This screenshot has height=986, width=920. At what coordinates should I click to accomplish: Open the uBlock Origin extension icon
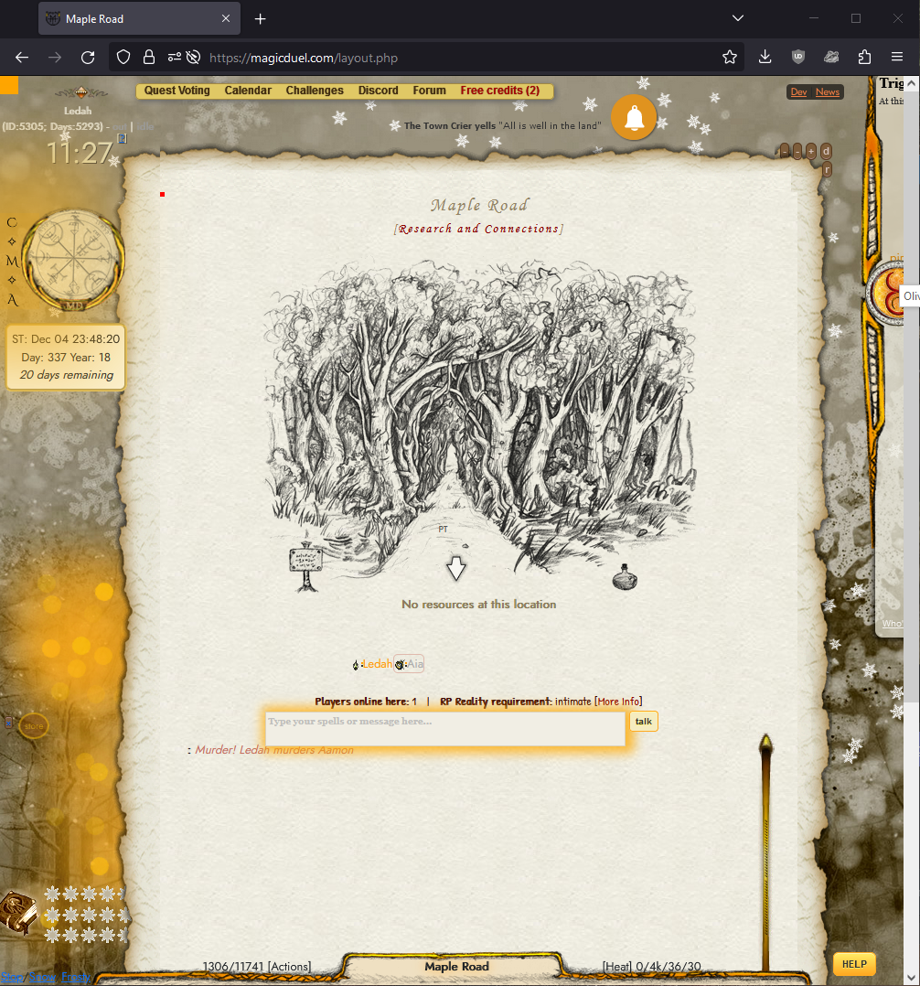(797, 58)
